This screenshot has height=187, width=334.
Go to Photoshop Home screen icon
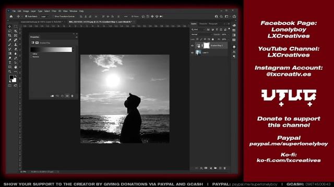(11, 16)
